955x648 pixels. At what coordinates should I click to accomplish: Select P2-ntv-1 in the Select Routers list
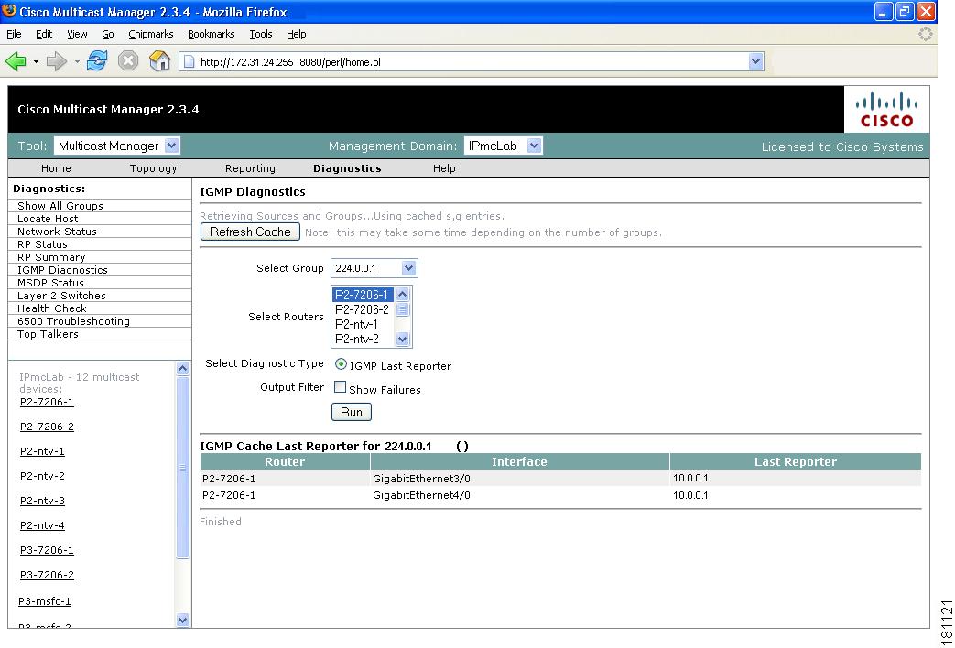pyautogui.click(x=364, y=324)
